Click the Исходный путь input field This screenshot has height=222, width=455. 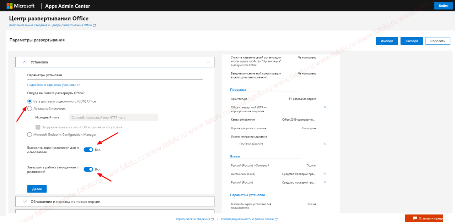pyautogui.click(x=114, y=117)
